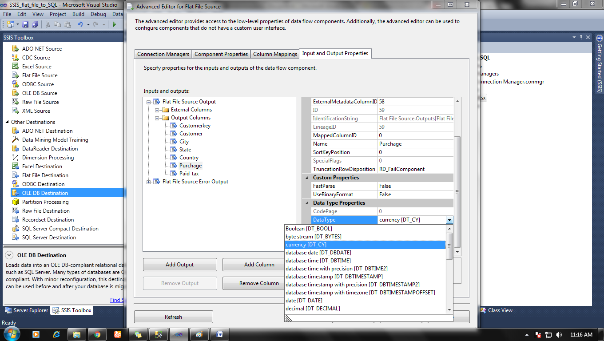
Task: Click the Save icon in Visual Studio toolbar
Action: pyautogui.click(x=25, y=24)
